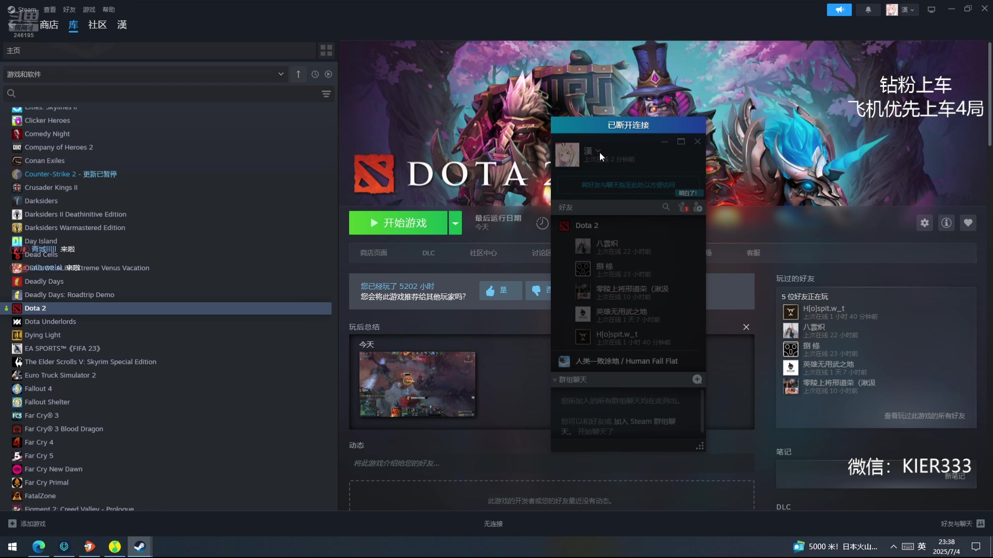Open the Games and Software dropdown

point(146,74)
